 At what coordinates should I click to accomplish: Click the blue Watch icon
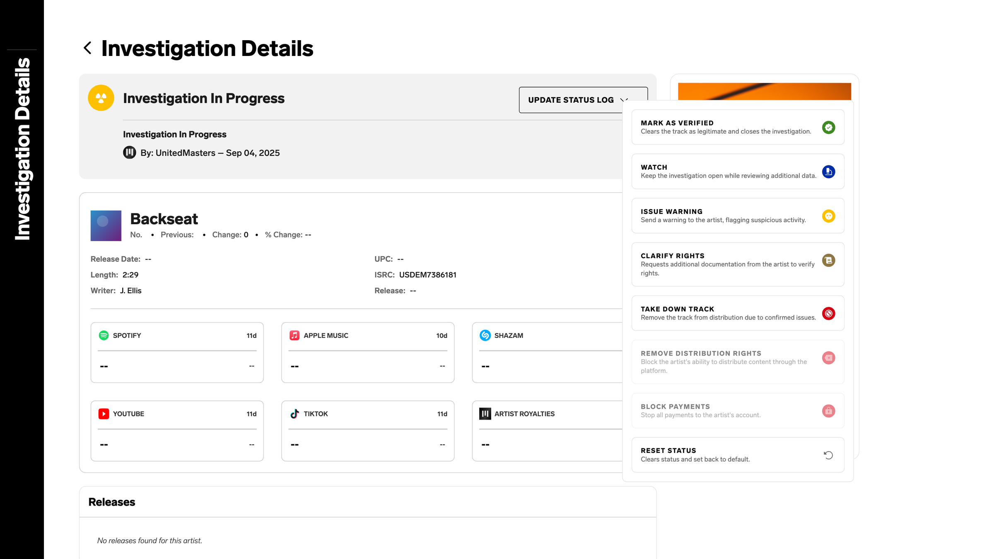coord(828,172)
